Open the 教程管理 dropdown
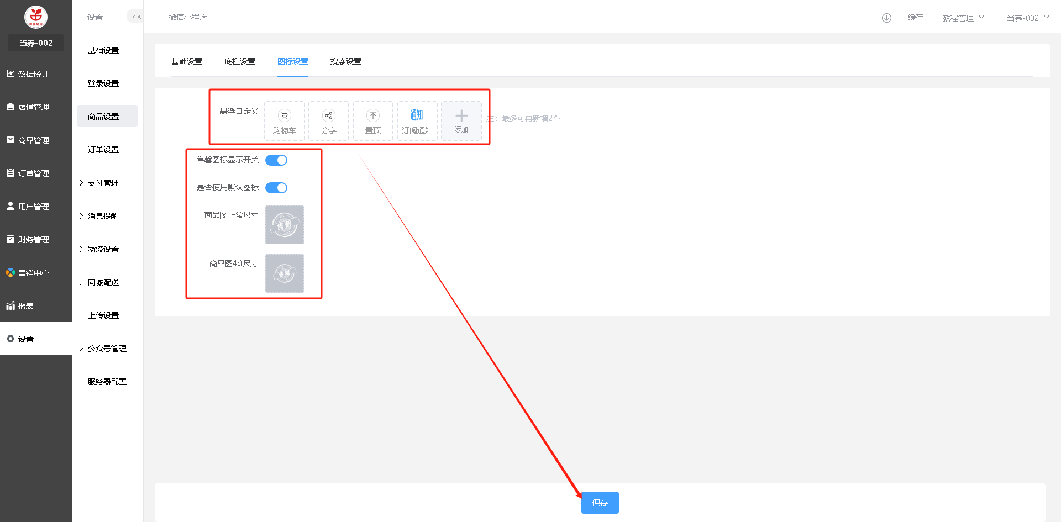The height and width of the screenshot is (522, 1061). point(963,18)
